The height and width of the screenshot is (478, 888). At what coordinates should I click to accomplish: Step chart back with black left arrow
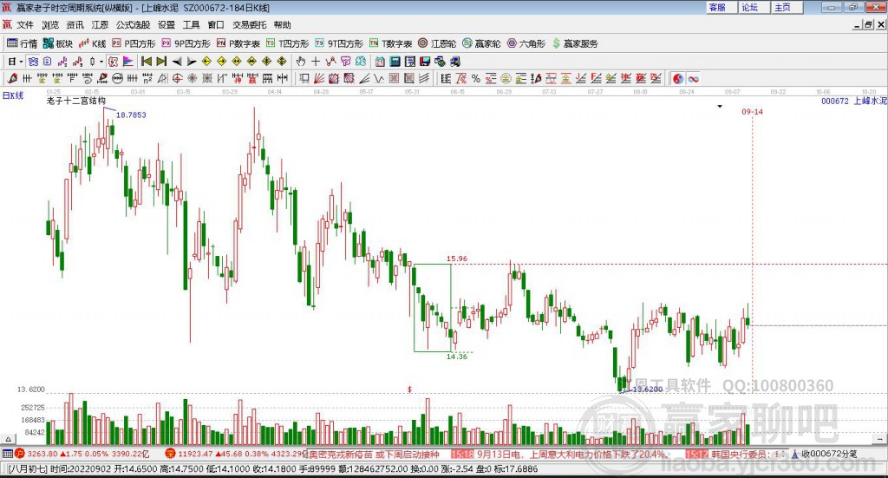pyautogui.click(x=177, y=62)
